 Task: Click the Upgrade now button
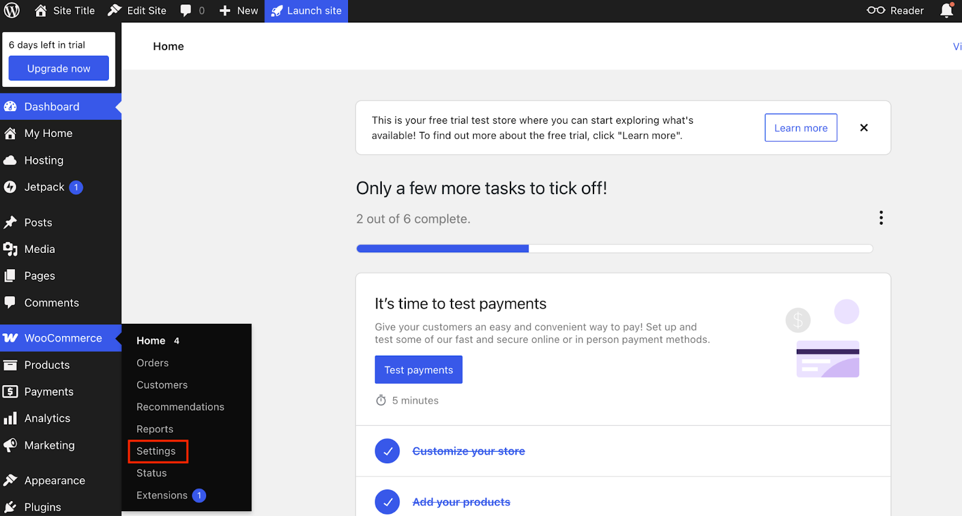click(x=58, y=68)
